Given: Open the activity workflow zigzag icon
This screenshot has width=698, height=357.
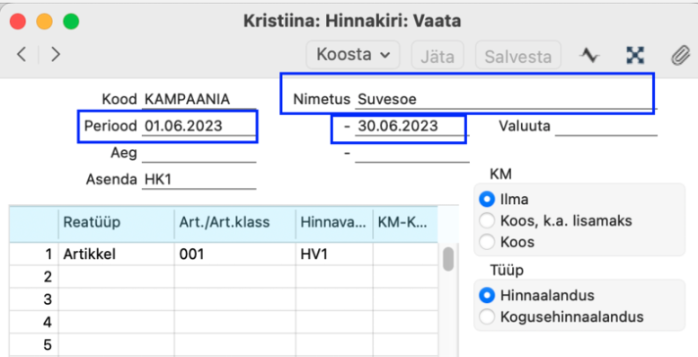Looking at the screenshot, I should click(x=589, y=55).
